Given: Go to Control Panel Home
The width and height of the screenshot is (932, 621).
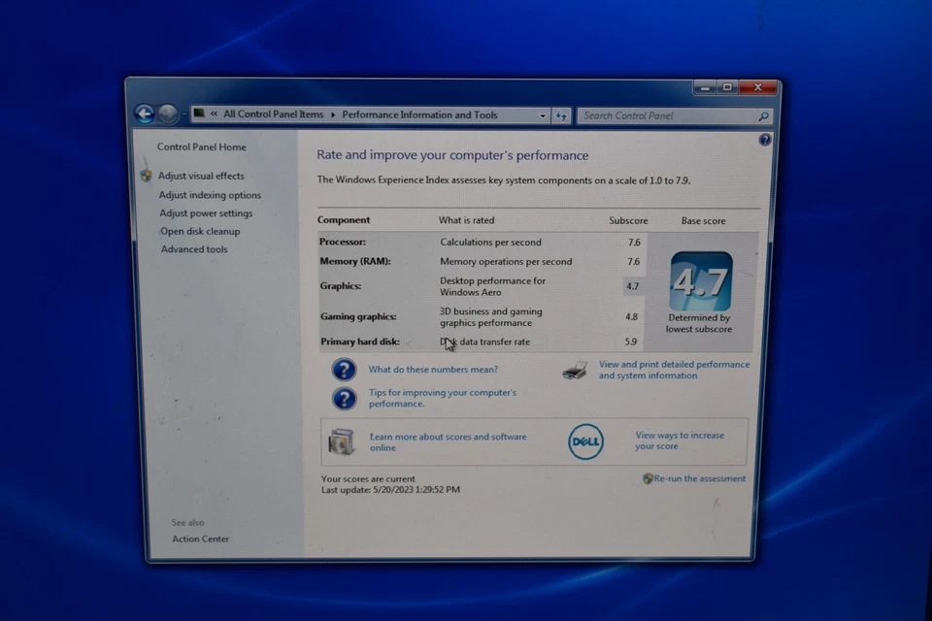Looking at the screenshot, I should 201,147.
